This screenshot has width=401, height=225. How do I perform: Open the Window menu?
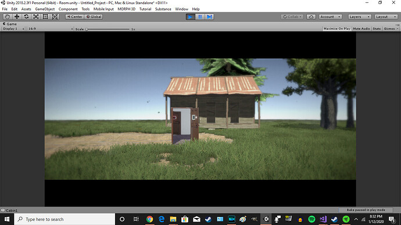(x=181, y=9)
